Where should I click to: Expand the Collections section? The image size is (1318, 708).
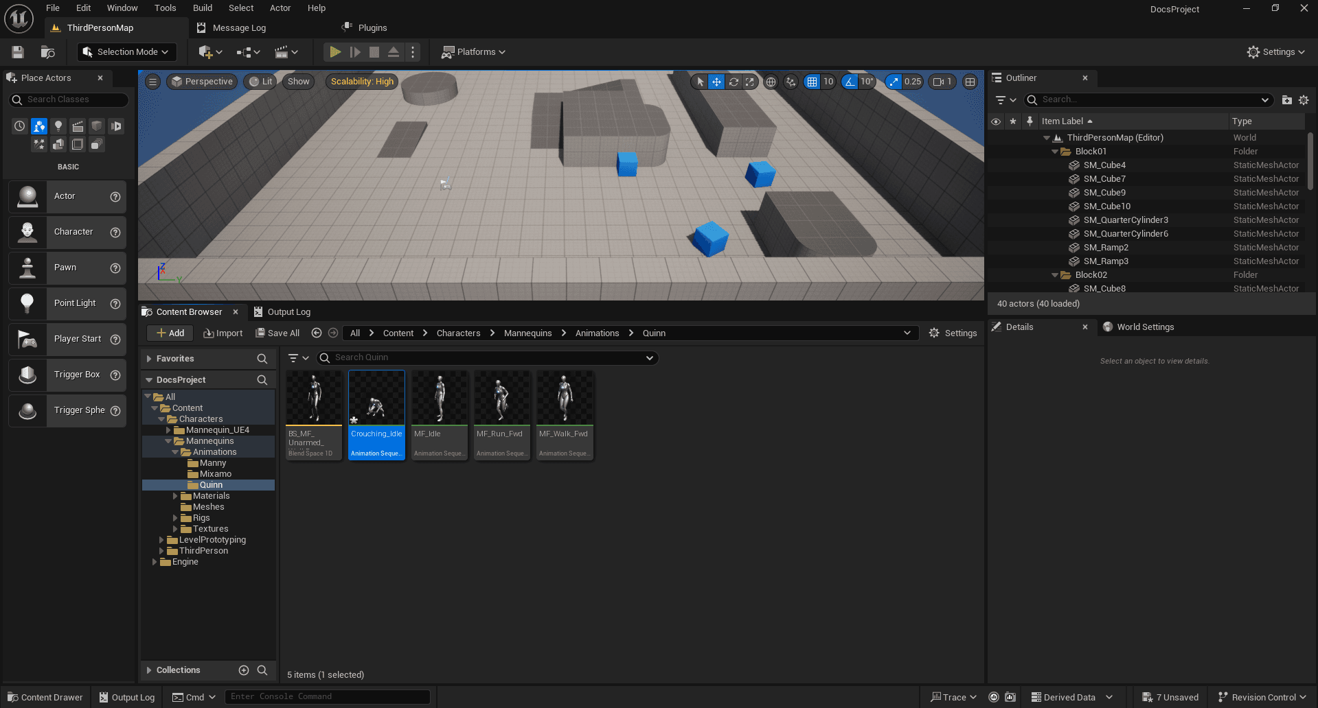coord(149,670)
